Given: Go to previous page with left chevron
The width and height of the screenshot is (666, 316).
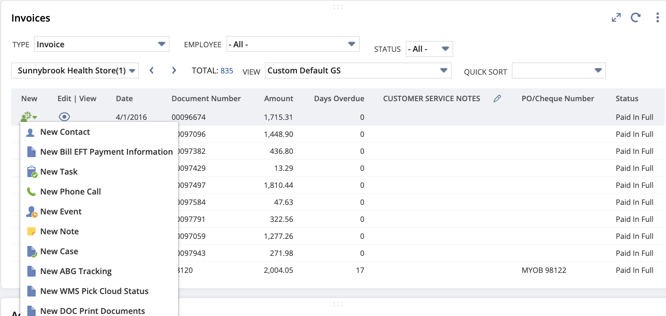Looking at the screenshot, I should tap(152, 70).
